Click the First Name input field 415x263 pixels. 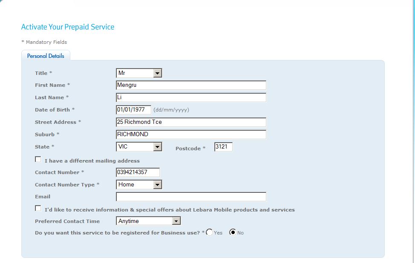[x=191, y=85]
